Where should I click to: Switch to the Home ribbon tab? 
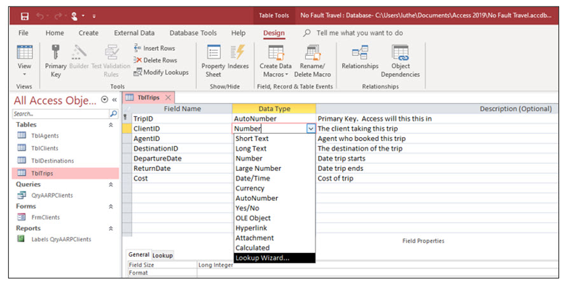click(55, 33)
